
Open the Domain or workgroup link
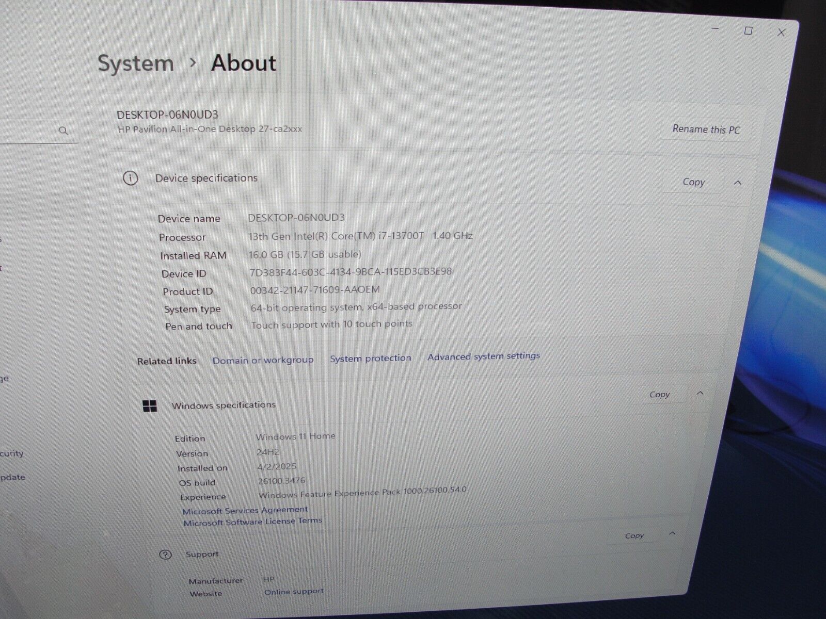pos(263,360)
